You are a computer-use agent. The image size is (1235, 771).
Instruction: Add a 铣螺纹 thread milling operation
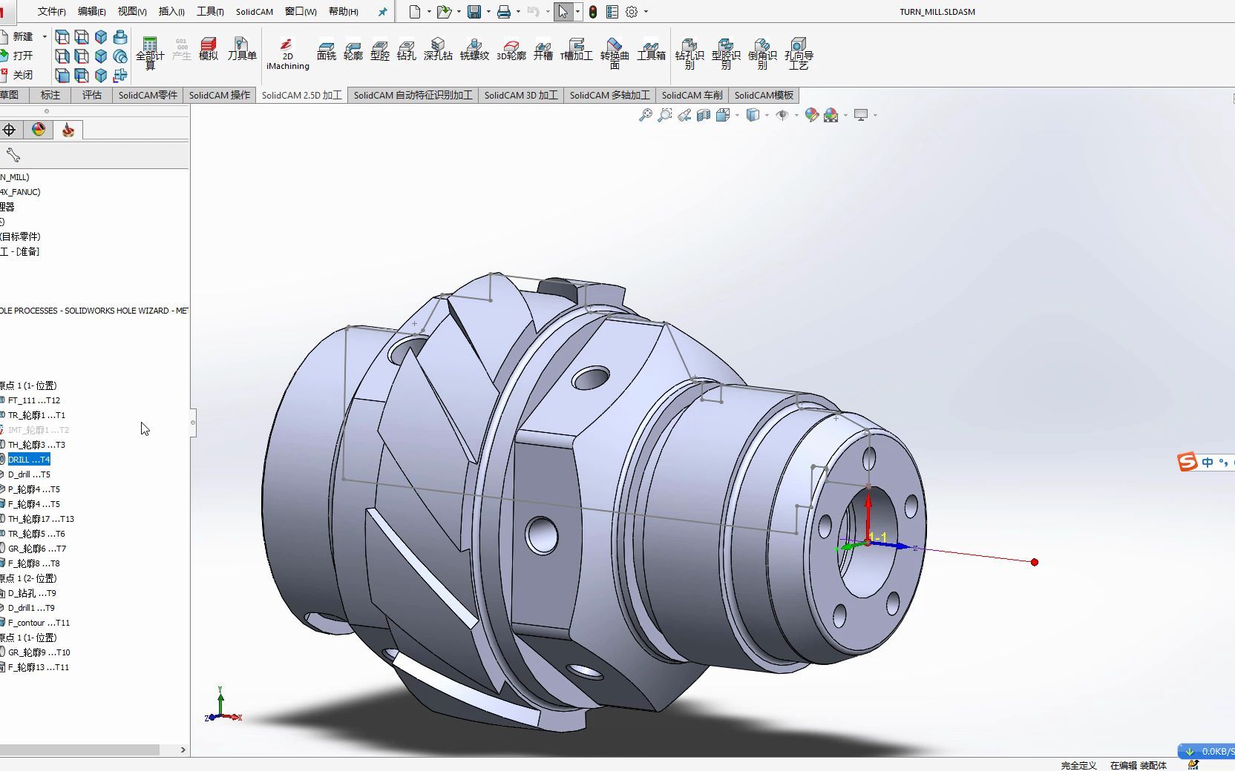(x=474, y=49)
